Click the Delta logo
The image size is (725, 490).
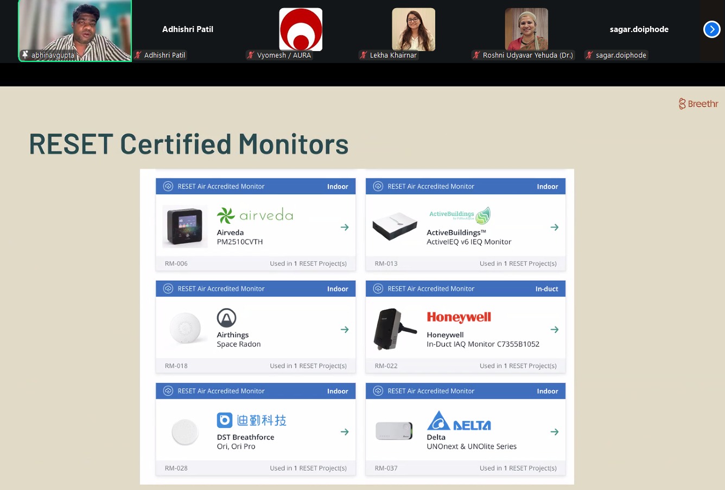[459, 421]
